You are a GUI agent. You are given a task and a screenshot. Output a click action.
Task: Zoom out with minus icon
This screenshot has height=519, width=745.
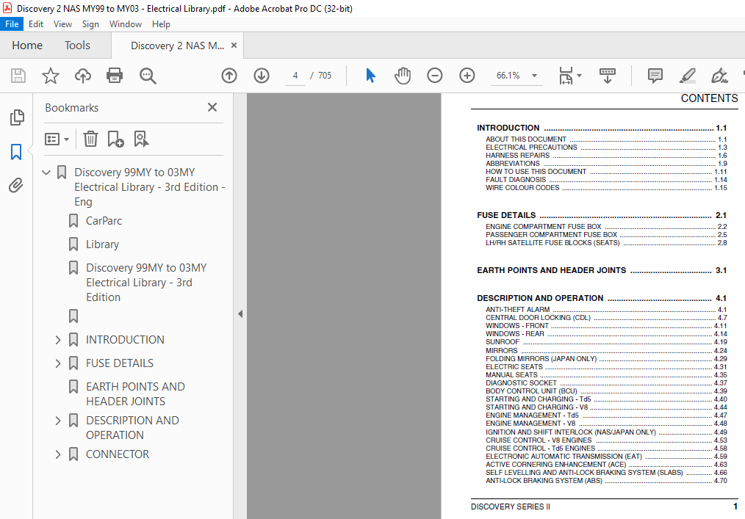click(435, 76)
